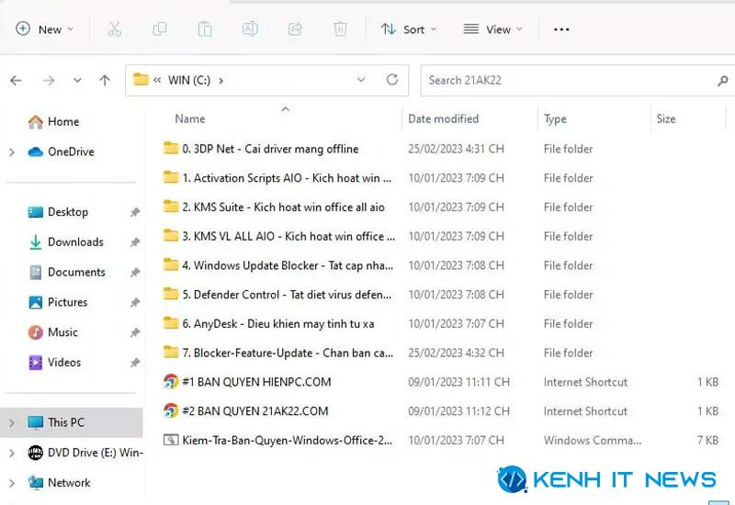Open the New item dropdown
The width and height of the screenshot is (735, 505).
tap(45, 29)
